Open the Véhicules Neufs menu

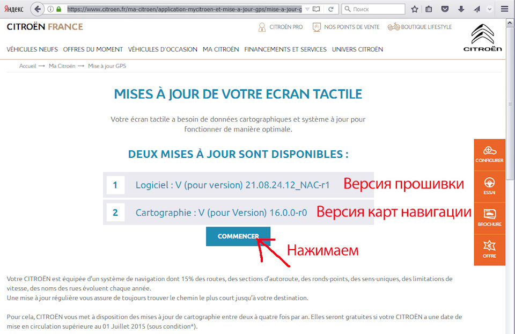point(32,49)
